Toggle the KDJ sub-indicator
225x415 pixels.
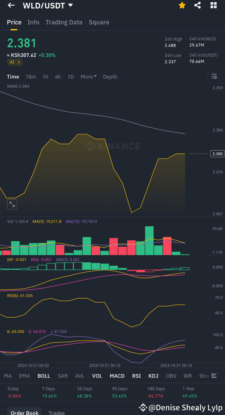(153, 376)
